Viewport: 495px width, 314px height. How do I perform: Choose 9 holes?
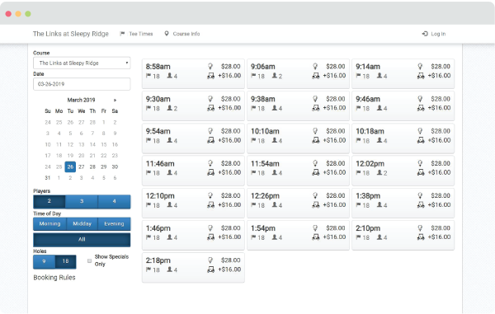click(x=45, y=262)
